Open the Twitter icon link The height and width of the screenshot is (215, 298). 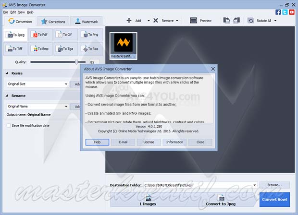click(285, 12)
